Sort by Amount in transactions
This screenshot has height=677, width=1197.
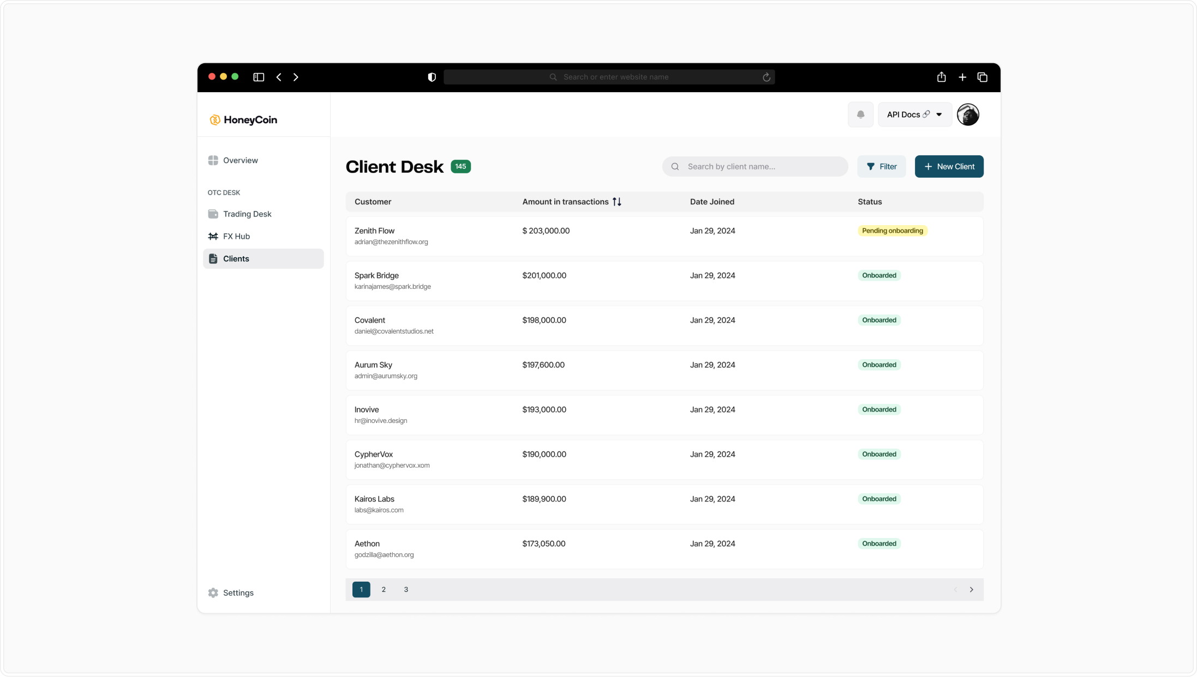pos(617,202)
